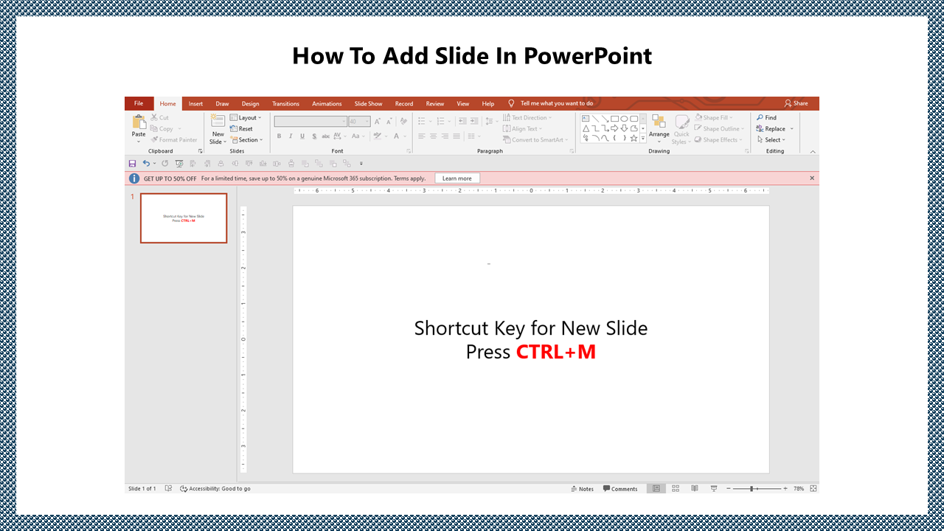This screenshot has height=531, width=944.
Task: Switch to the Animations tab
Action: [x=327, y=104]
